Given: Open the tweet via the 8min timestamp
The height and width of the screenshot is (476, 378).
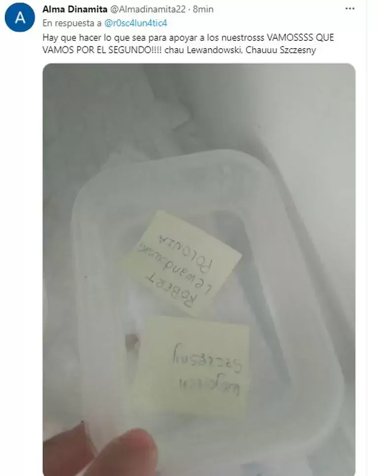Looking at the screenshot, I should point(203,9).
